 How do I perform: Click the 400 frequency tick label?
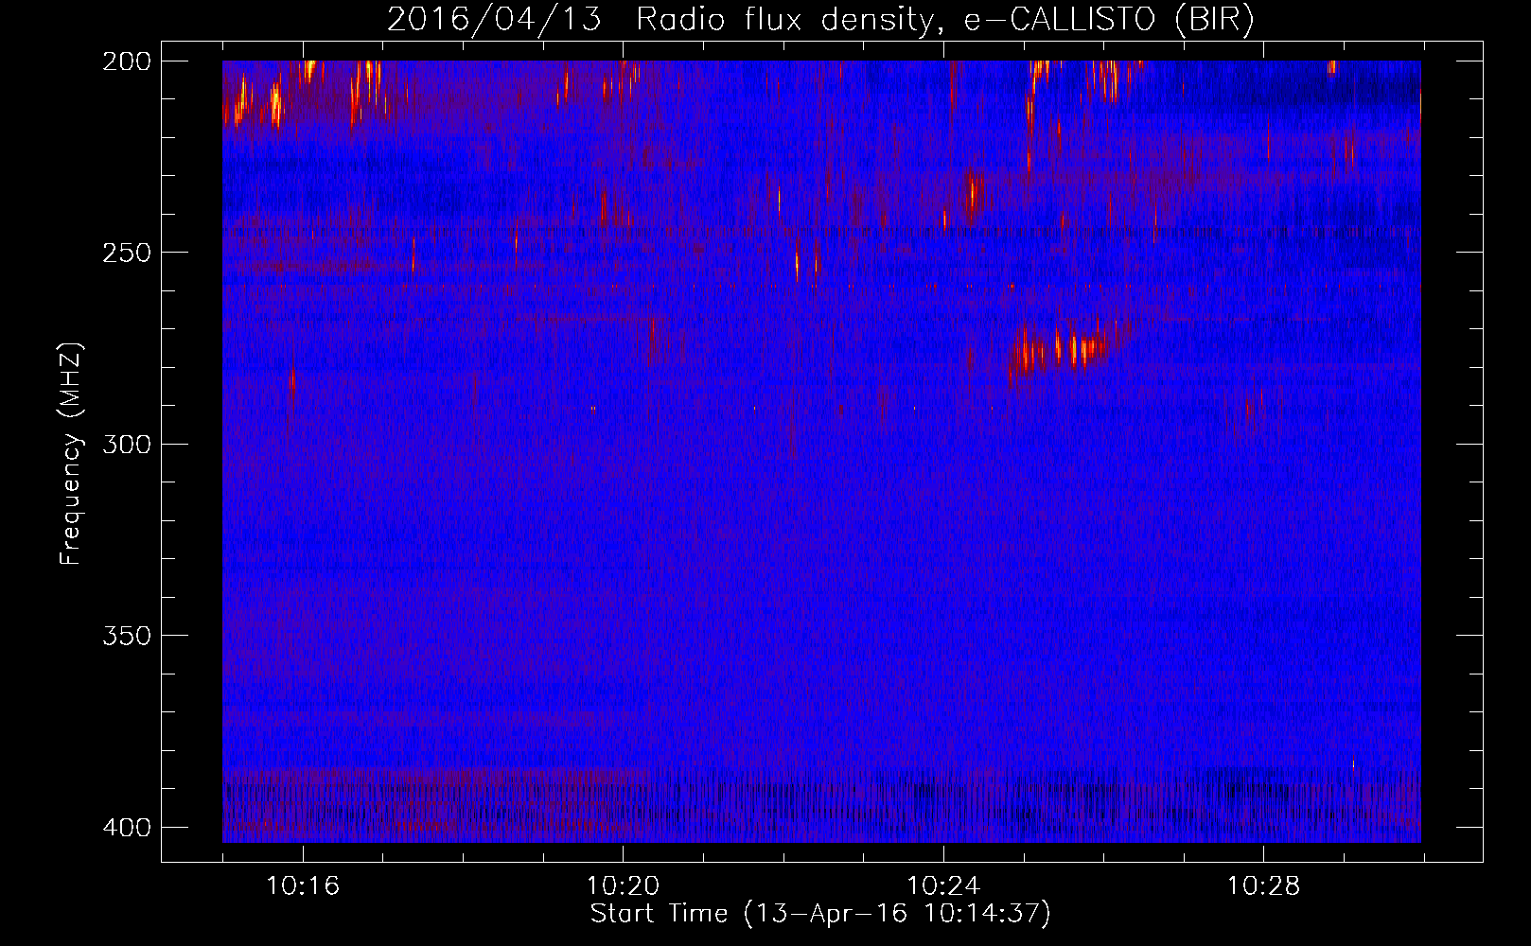(127, 828)
